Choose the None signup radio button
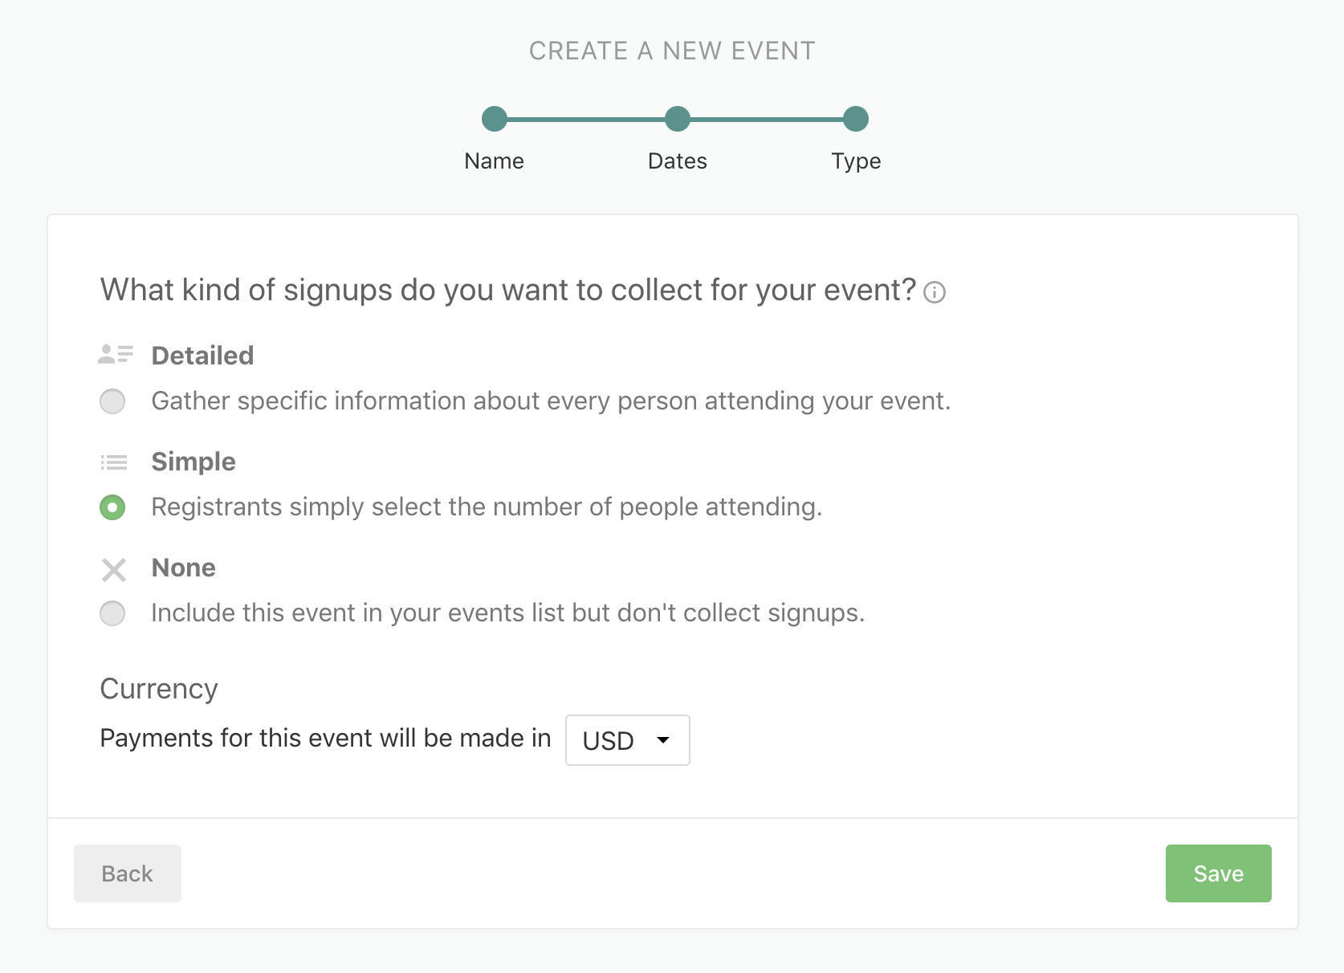Image resolution: width=1344 pixels, height=973 pixels. click(x=112, y=613)
